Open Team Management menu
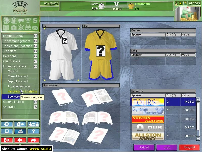Image resolution: width=202 pixels, height=152 pixels. (x=20, y=41)
